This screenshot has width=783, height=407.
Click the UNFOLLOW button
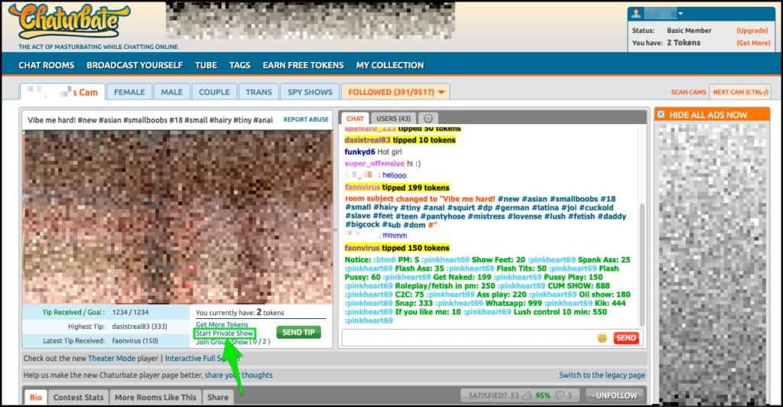(x=616, y=396)
